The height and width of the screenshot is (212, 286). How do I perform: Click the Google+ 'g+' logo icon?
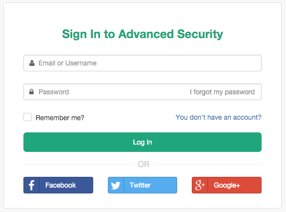(200, 185)
